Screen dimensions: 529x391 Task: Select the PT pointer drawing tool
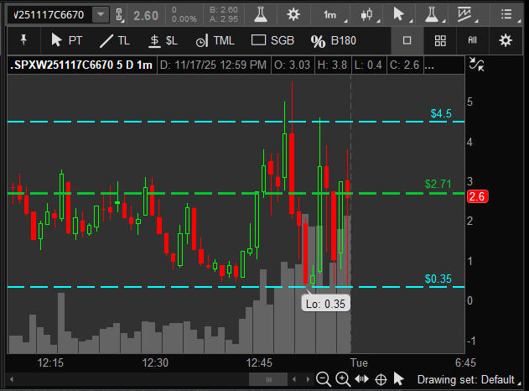click(67, 40)
